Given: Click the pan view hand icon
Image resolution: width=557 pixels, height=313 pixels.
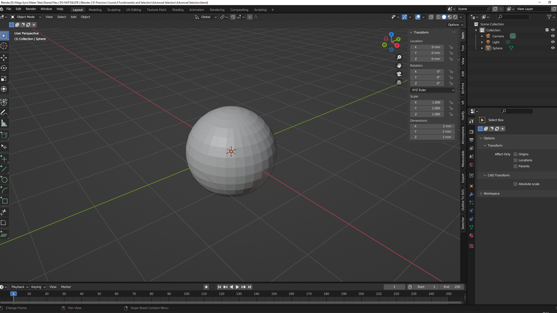Looking at the screenshot, I should pyautogui.click(x=399, y=66).
